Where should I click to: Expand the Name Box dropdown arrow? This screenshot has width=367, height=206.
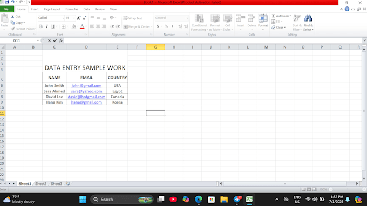click(x=38, y=40)
